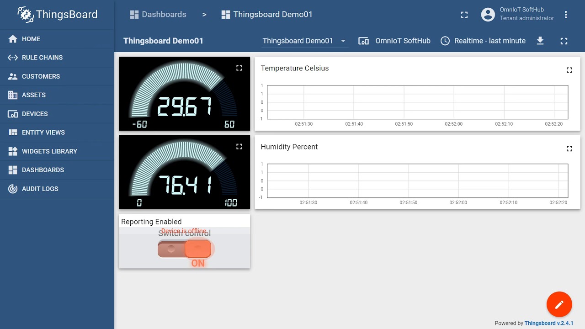Image resolution: width=585 pixels, height=329 pixels.
Task: Click the sidebar Dashboards grid icon
Action: click(13, 170)
